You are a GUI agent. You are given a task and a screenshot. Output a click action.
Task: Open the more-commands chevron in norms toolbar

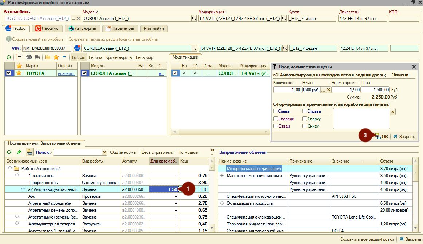click(212, 152)
